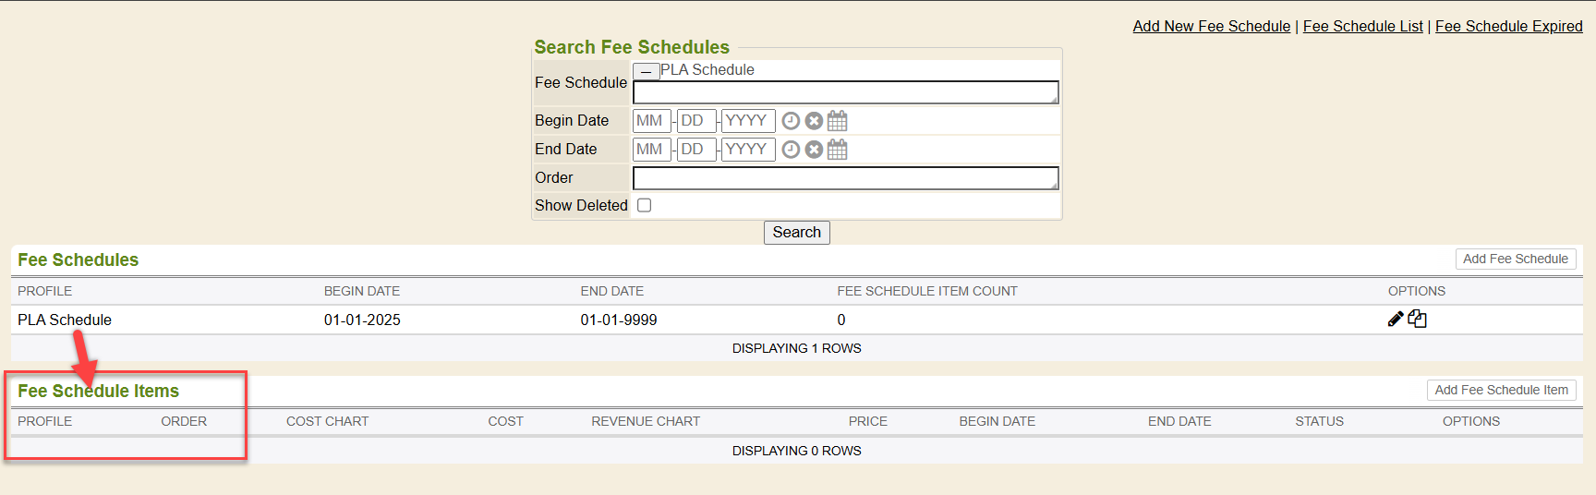The height and width of the screenshot is (495, 1596).
Task: Copy PLA Schedule using the duplicate icon
Action: (1418, 320)
